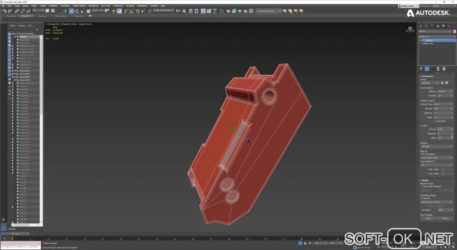Click the Redo arrow icon

tap(10, 11)
